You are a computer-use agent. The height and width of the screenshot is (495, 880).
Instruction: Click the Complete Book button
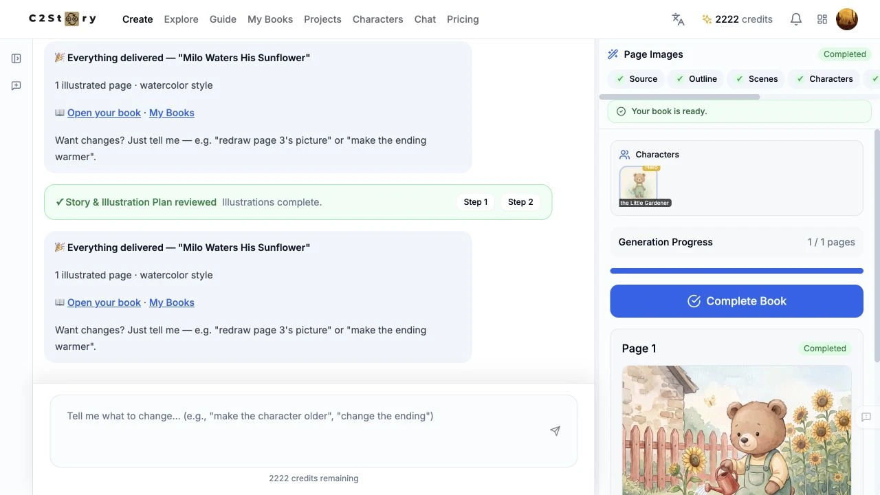click(736, 301)
